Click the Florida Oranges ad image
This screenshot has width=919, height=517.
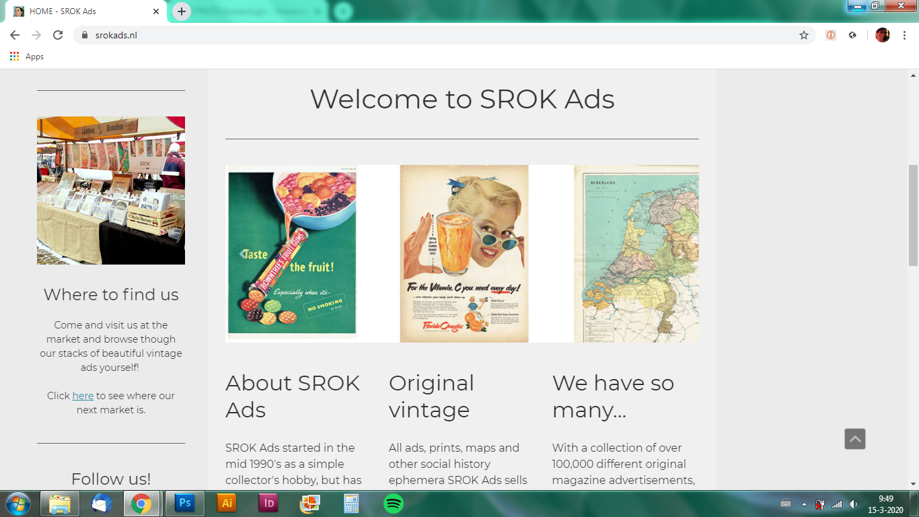click(x=464, y=253)
